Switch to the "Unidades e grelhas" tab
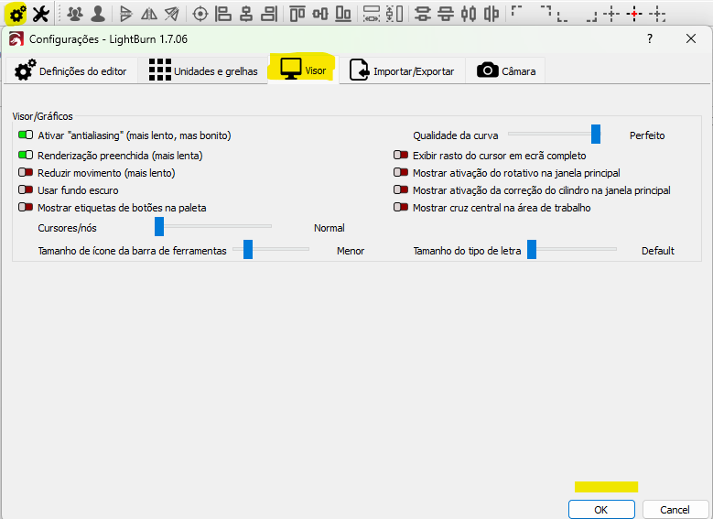713x519 pixels. (x=202, y=71)
